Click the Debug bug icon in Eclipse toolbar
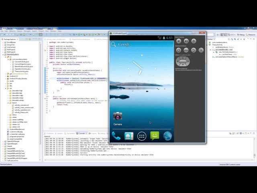Viewport: 257px width, 193px height. [x=74, y=35]
